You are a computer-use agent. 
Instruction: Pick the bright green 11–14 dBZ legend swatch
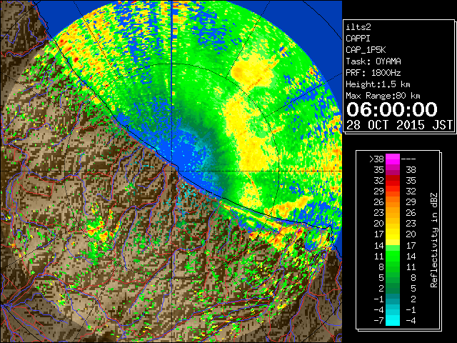(393, 256)
